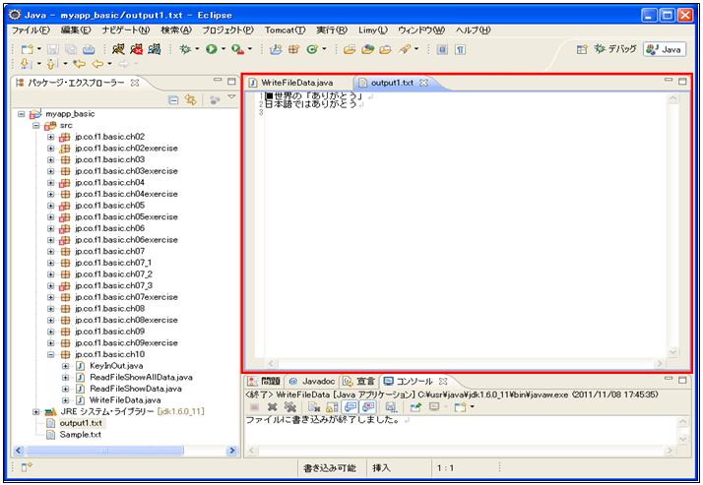Click the Run (green play) toolbar icon
The height and width of the screenshot is (485, 703).
[212, 49]
